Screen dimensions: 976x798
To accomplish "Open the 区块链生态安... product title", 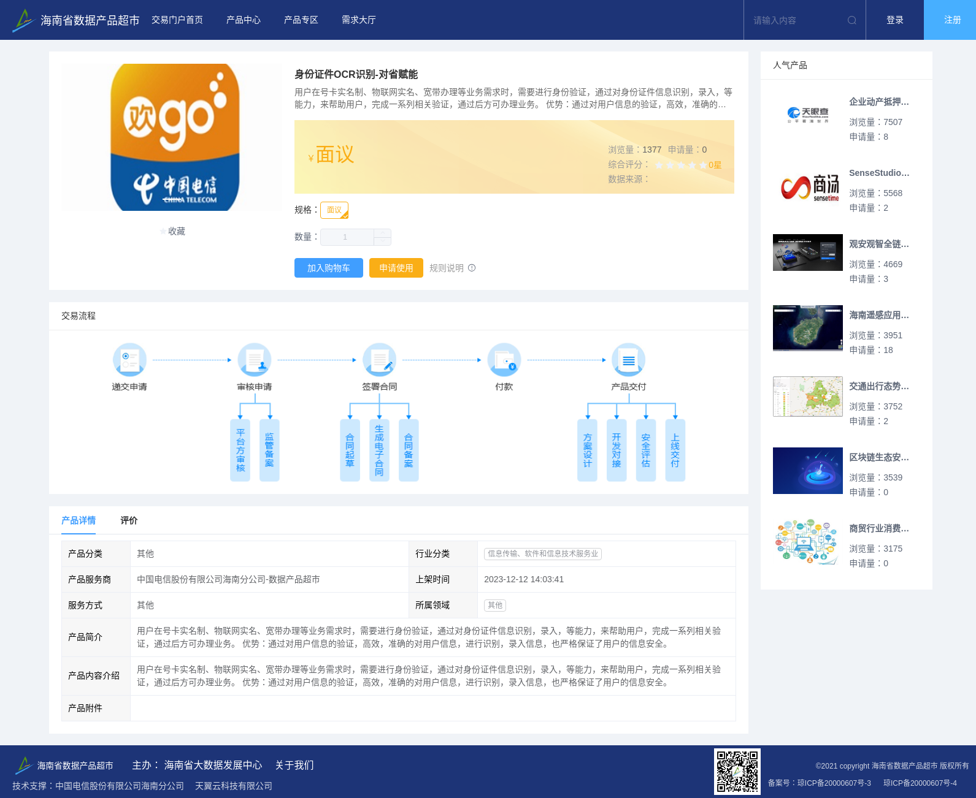I will 879,457.
